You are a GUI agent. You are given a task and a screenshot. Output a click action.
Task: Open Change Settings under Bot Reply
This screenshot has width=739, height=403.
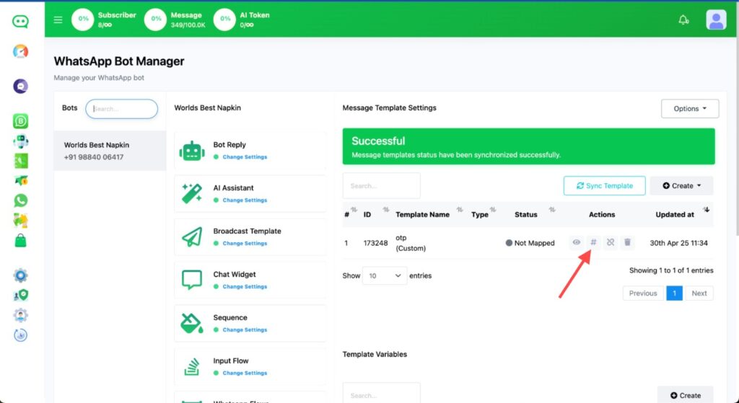245,156
